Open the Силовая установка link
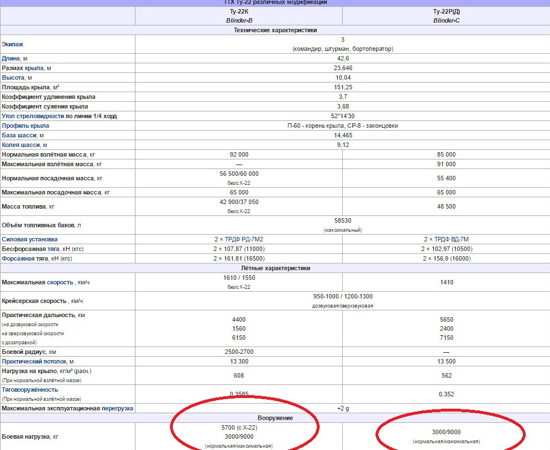 30,239
